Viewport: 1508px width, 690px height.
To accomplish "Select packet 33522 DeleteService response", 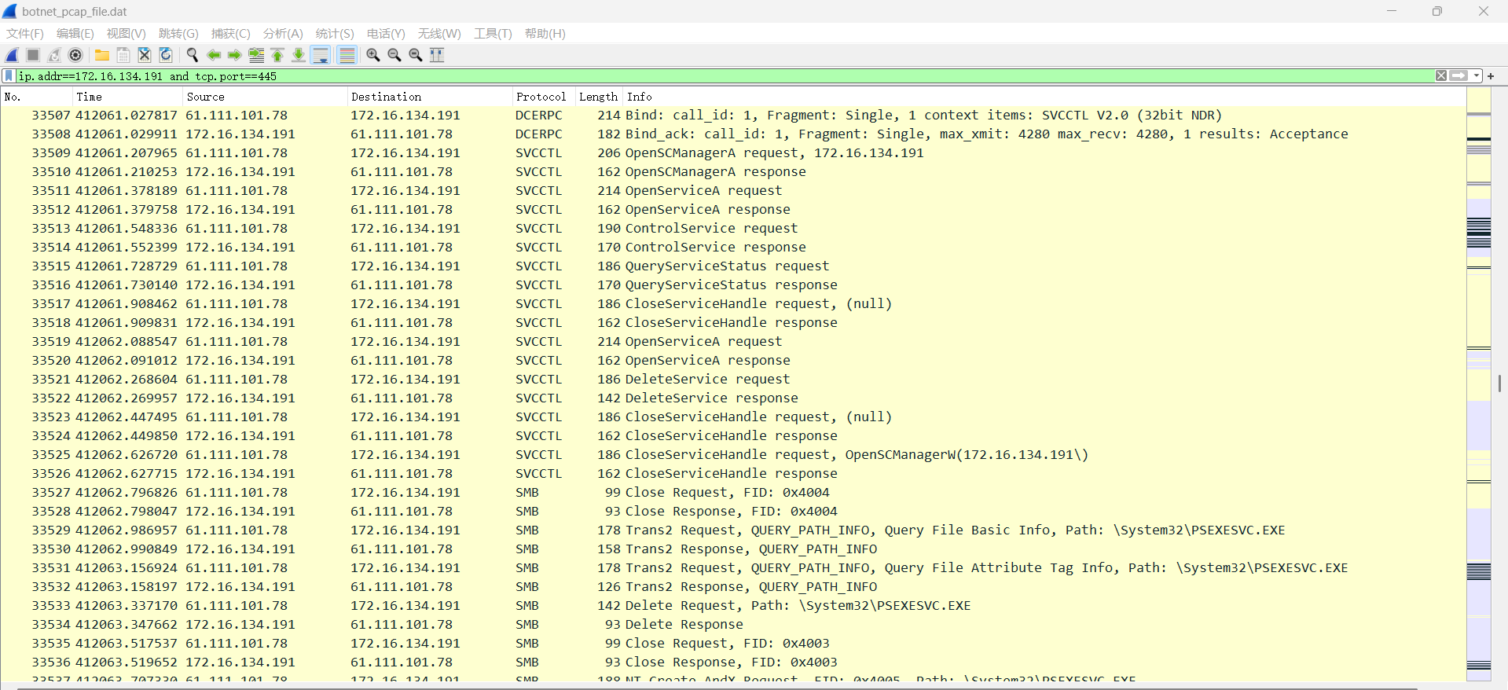I will coord(733,398).
